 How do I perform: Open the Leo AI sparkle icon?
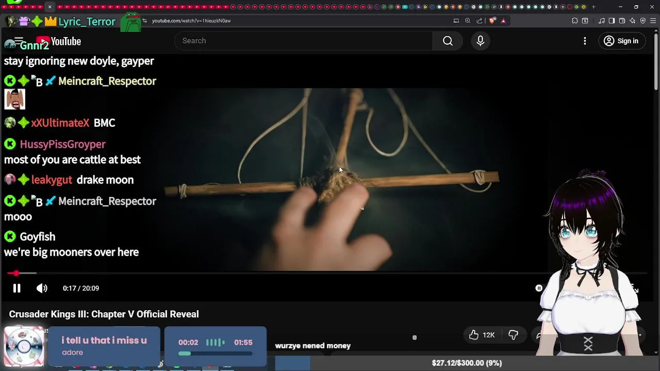633,21
